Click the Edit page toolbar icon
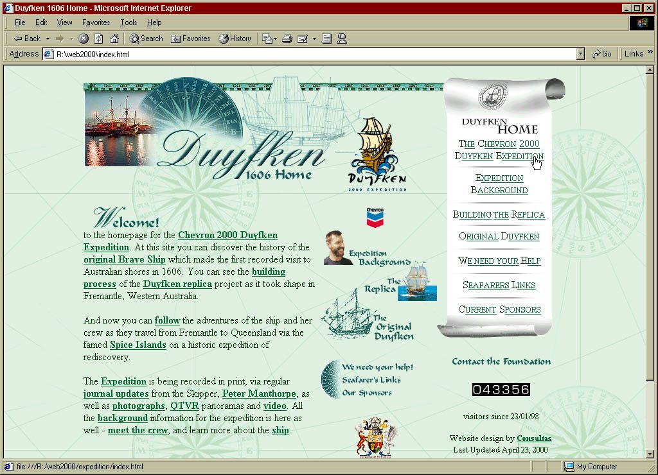This screenshot has height=475, width=658. (x=303, y=39)
